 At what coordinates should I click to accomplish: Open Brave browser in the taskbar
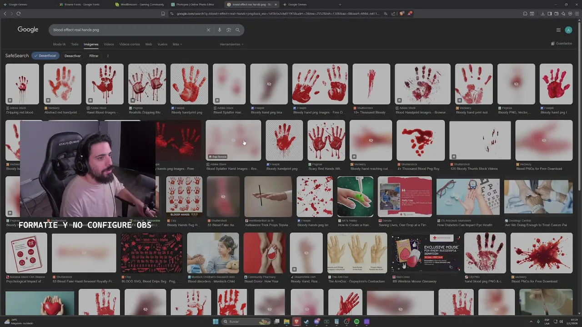296,322
